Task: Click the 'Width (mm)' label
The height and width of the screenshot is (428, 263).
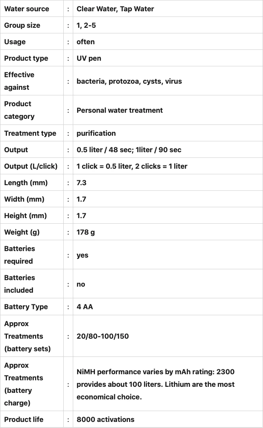Action: pos(24,199)
